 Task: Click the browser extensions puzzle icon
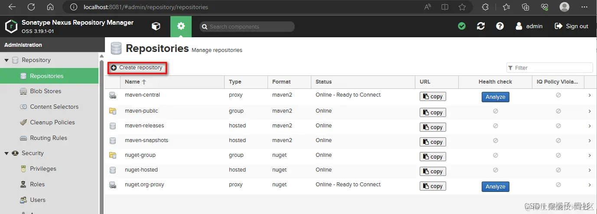pyautogui.click(x=485, y=7)
